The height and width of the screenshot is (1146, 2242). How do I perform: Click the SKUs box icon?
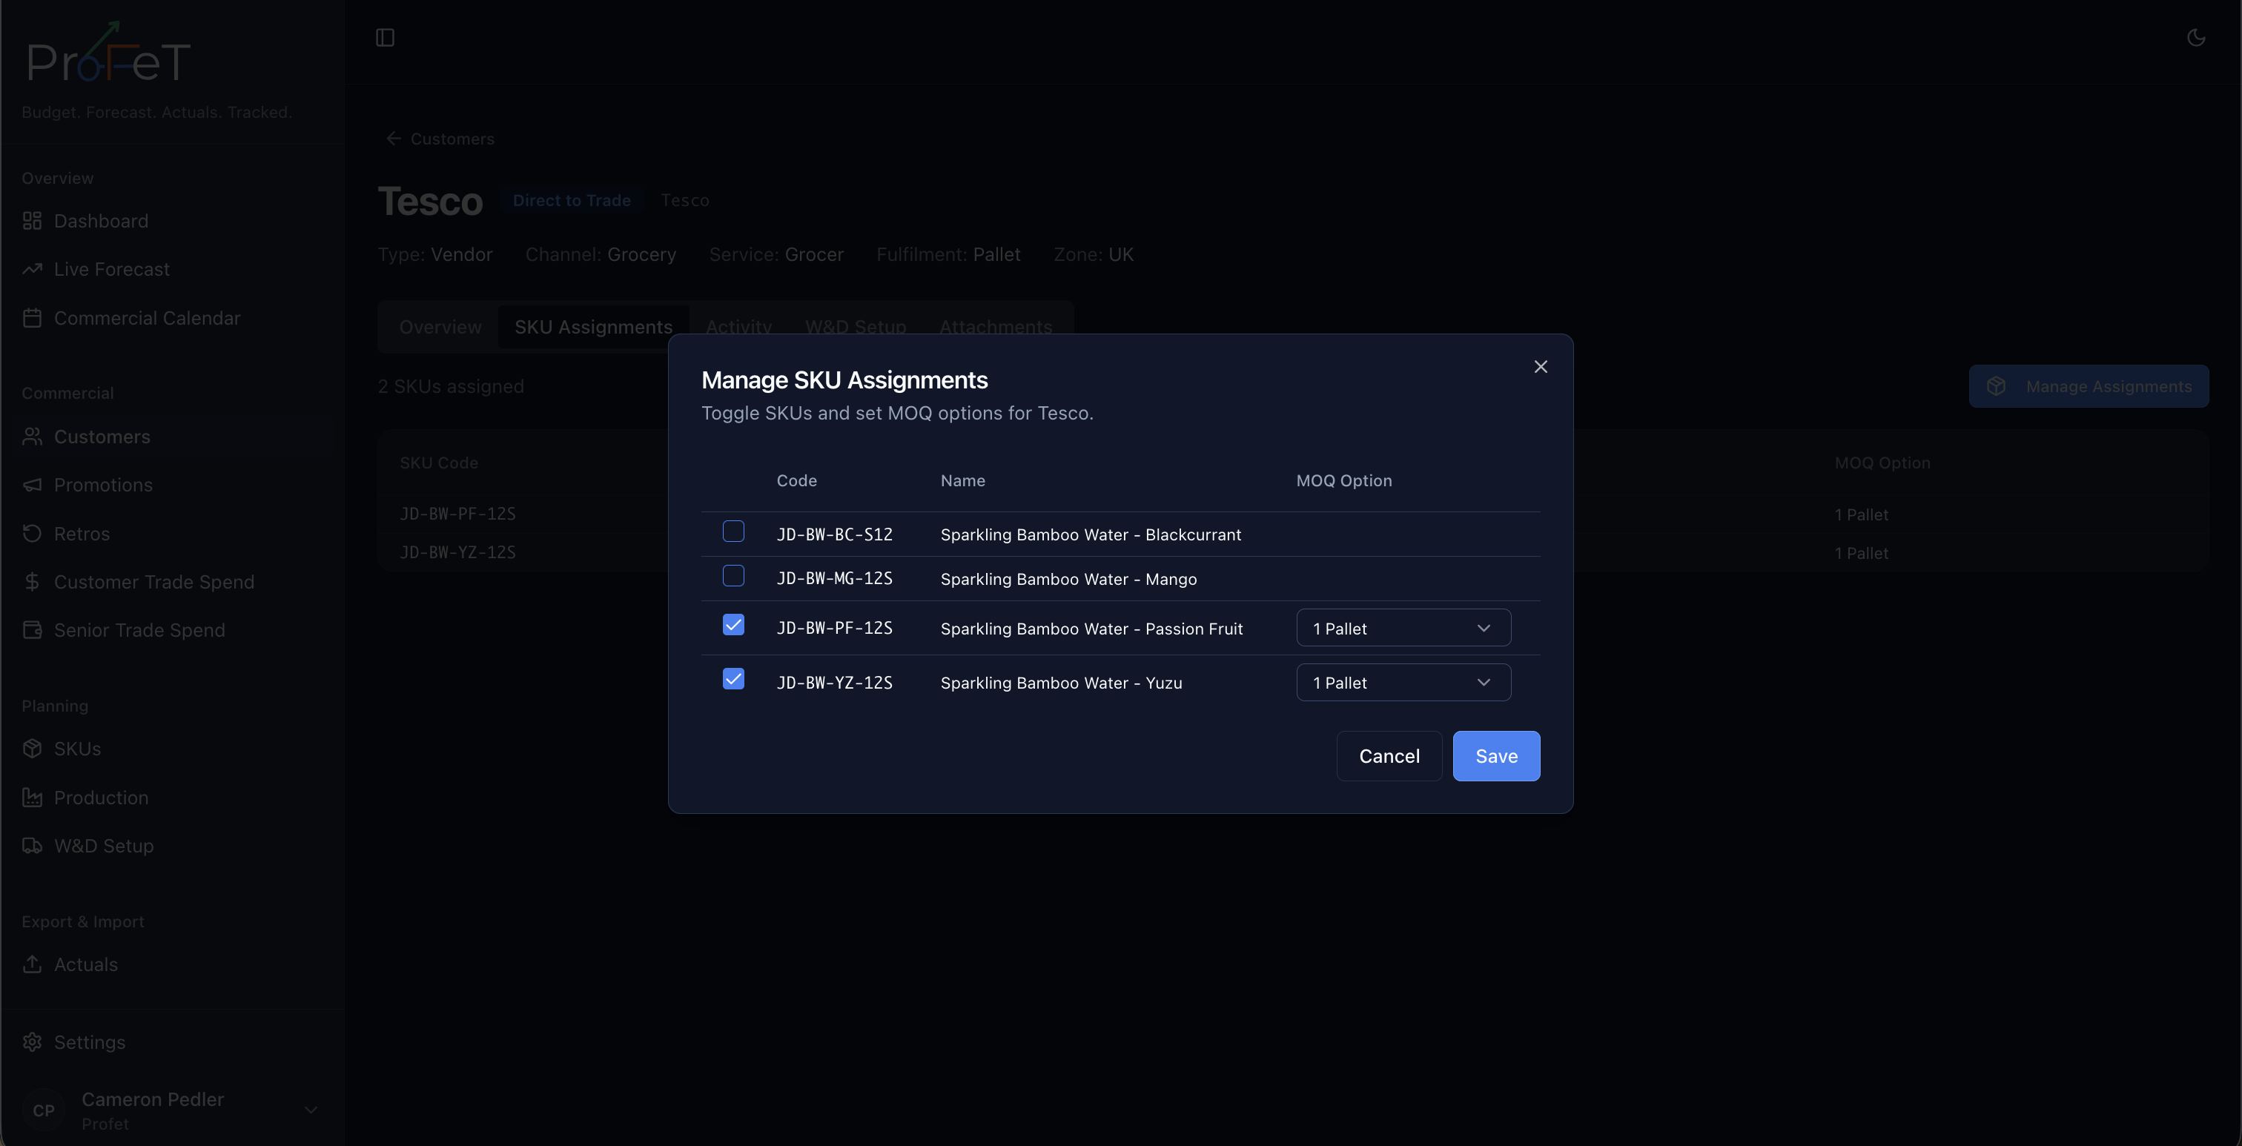(x=32, y=749)
